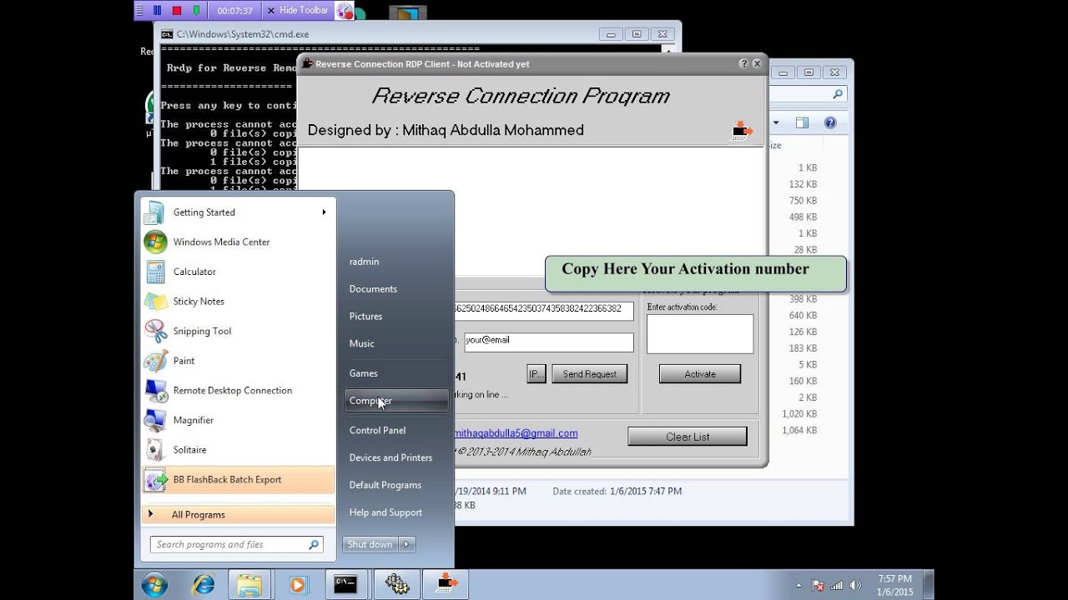The width and height of the screenshot is (1068, 600).
Task: Open Control Panel
Action: (395, 431)
